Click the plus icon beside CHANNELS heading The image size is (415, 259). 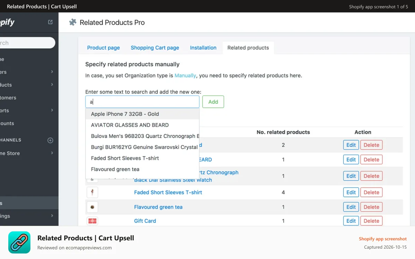(x=50, y=140)
